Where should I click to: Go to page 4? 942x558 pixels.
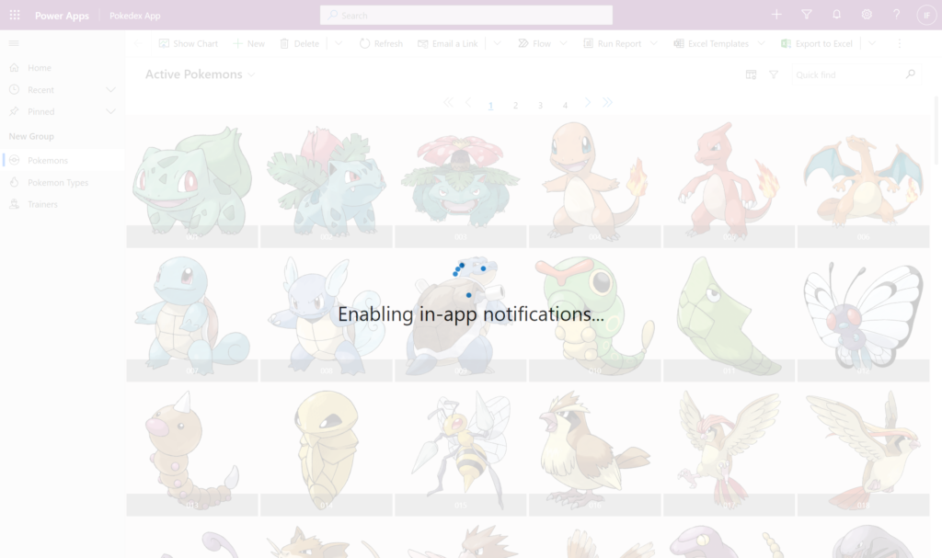565,105
